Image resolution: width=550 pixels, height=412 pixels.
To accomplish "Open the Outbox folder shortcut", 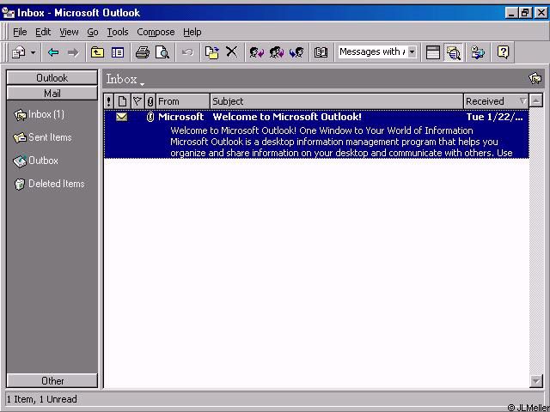I will tap(36, 161).
